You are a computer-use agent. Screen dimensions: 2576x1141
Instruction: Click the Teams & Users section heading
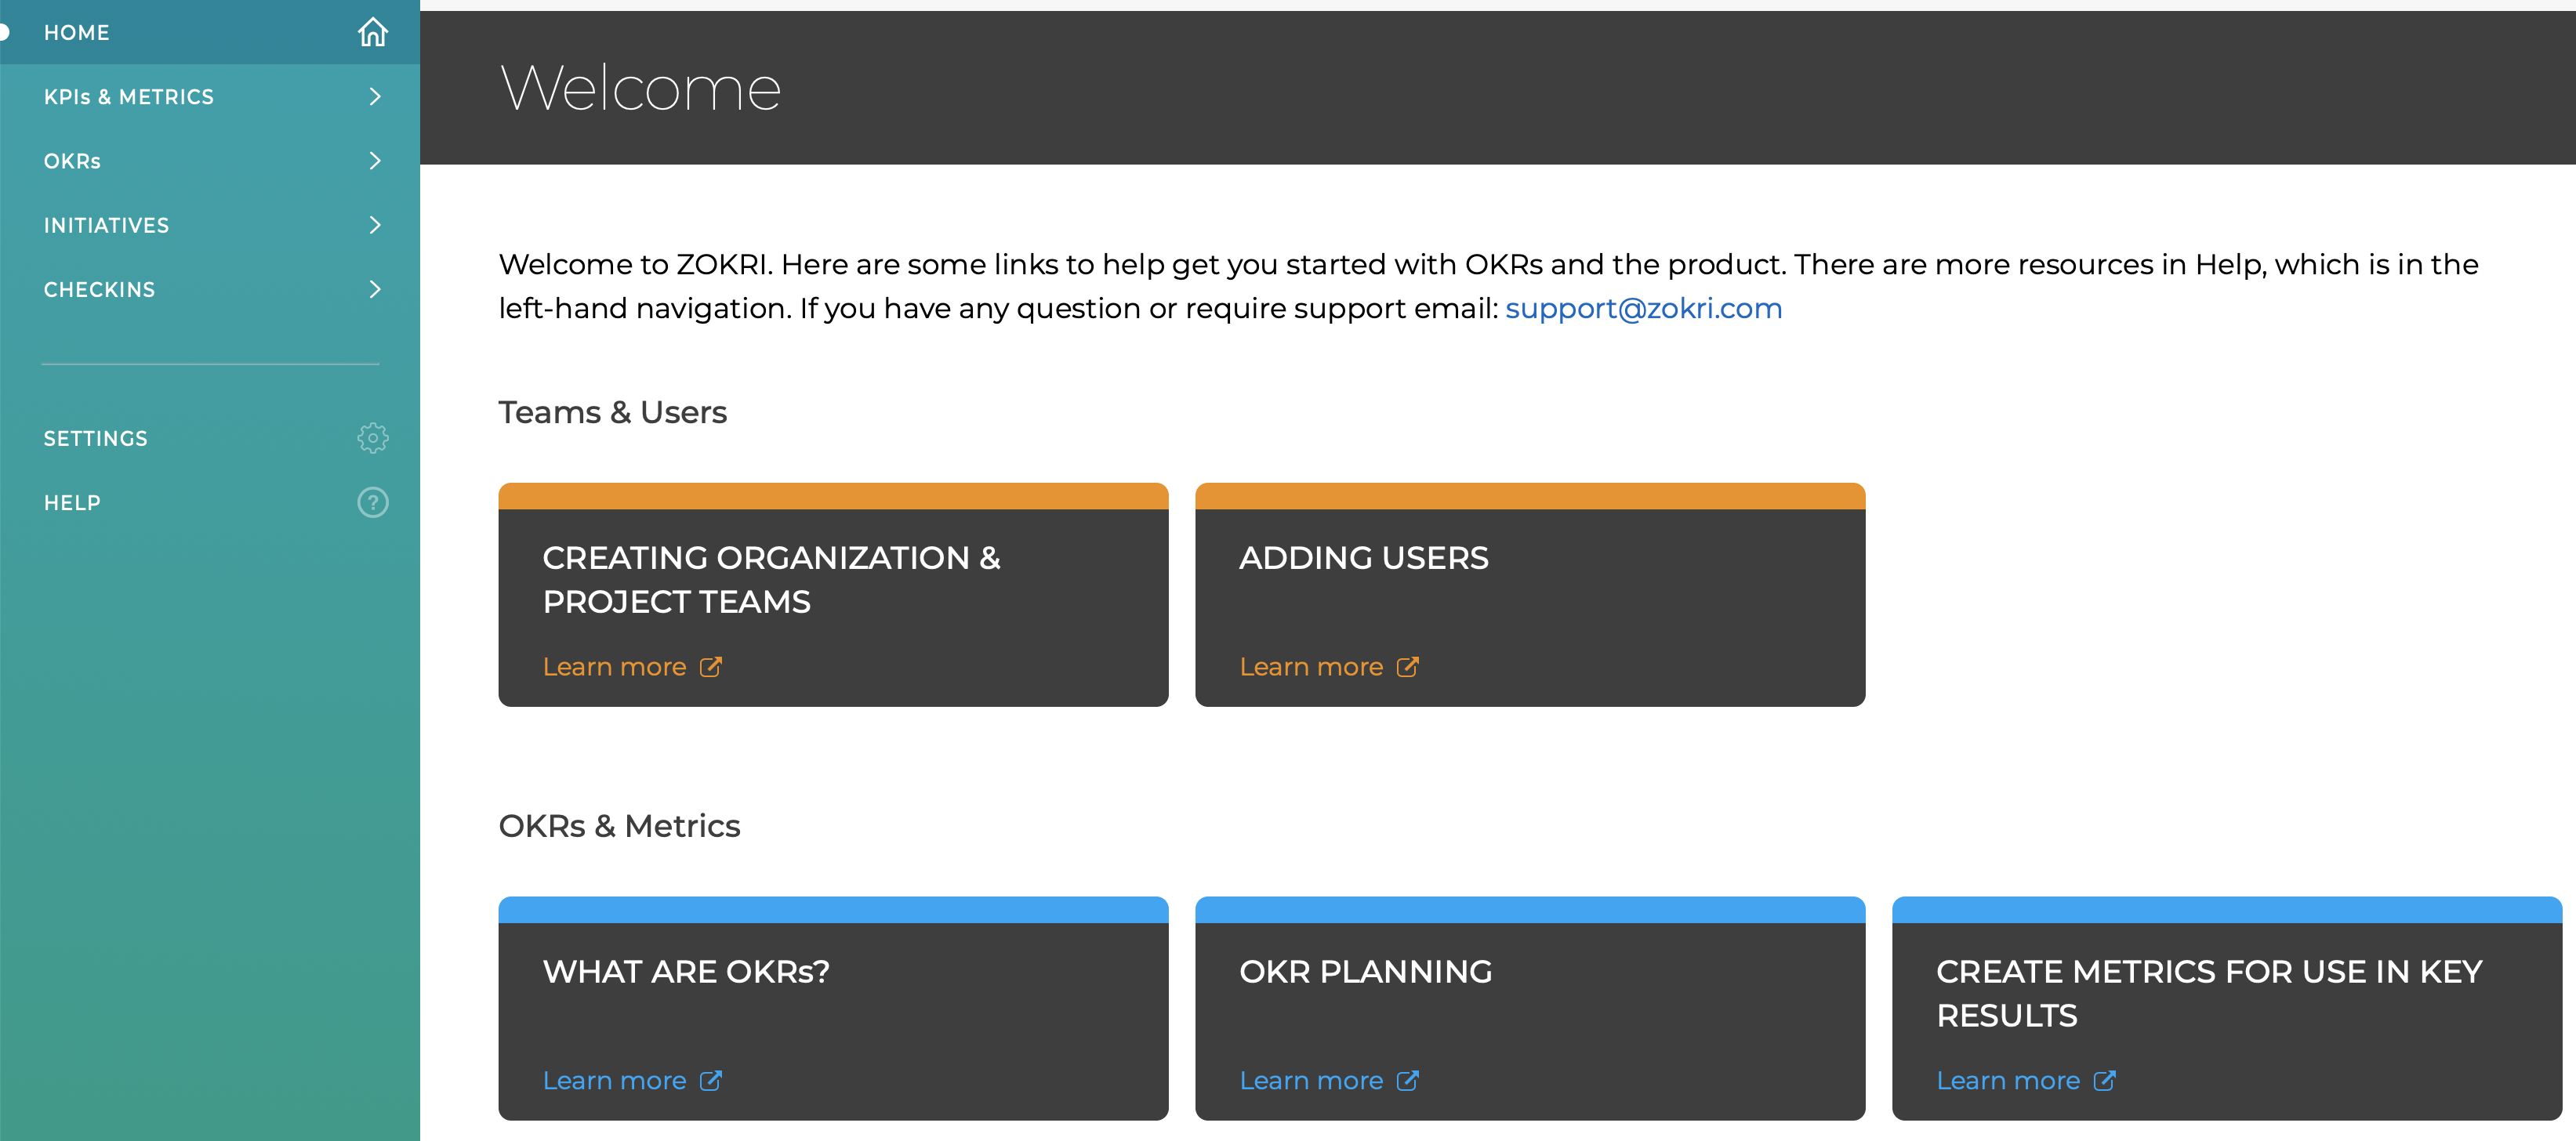(x=613, y=412)
